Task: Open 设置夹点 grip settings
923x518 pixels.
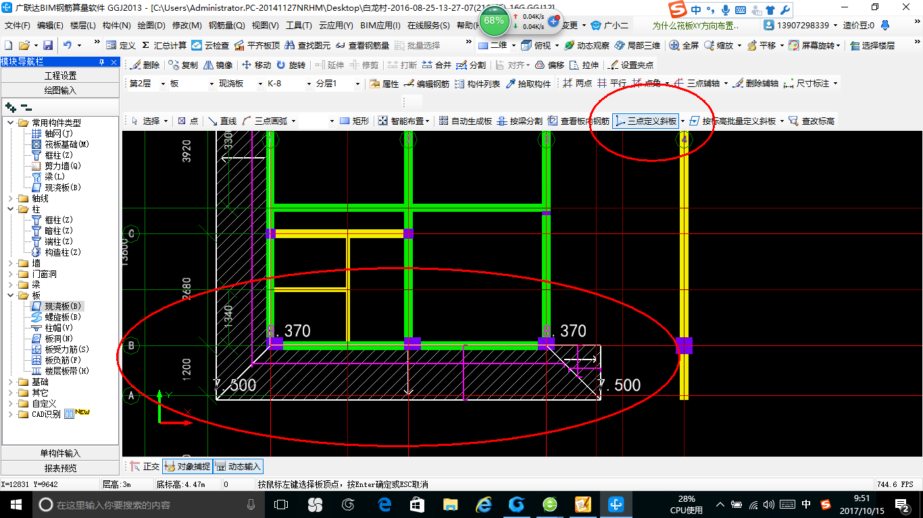Action: [x=631, y=65]
